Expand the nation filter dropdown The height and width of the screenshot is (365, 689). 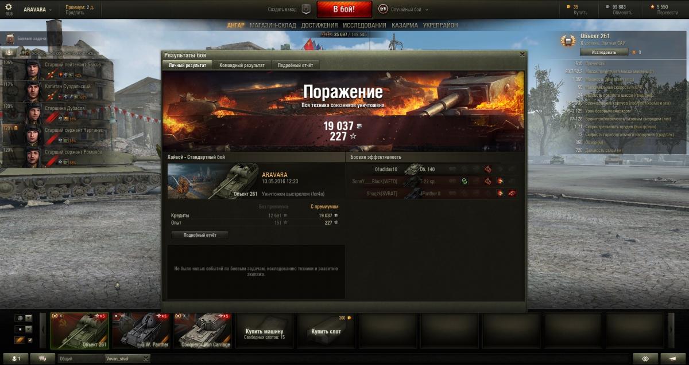[x=28, y=318]
